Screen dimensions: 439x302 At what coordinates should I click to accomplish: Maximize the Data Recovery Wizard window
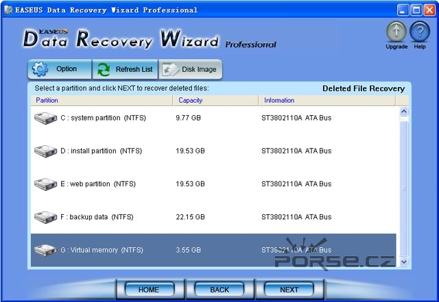(x=416, y=10)
